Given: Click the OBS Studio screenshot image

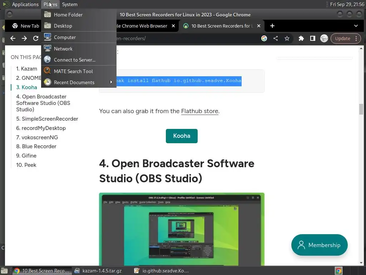Looking at the screenshot, I should [x=182, y=229].
